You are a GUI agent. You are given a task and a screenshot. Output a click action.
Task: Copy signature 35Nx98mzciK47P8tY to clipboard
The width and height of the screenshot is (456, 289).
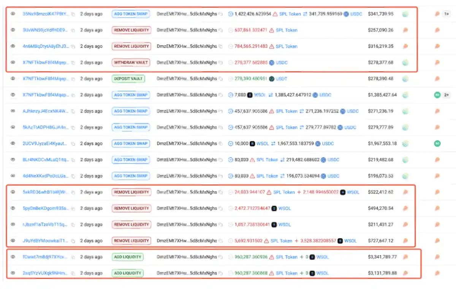click(x=73, y=14)
